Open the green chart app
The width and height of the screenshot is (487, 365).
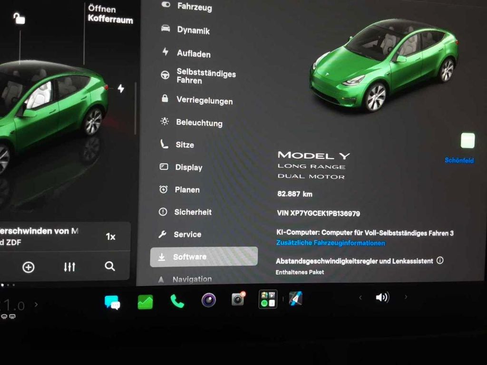(x=145, y=302)
